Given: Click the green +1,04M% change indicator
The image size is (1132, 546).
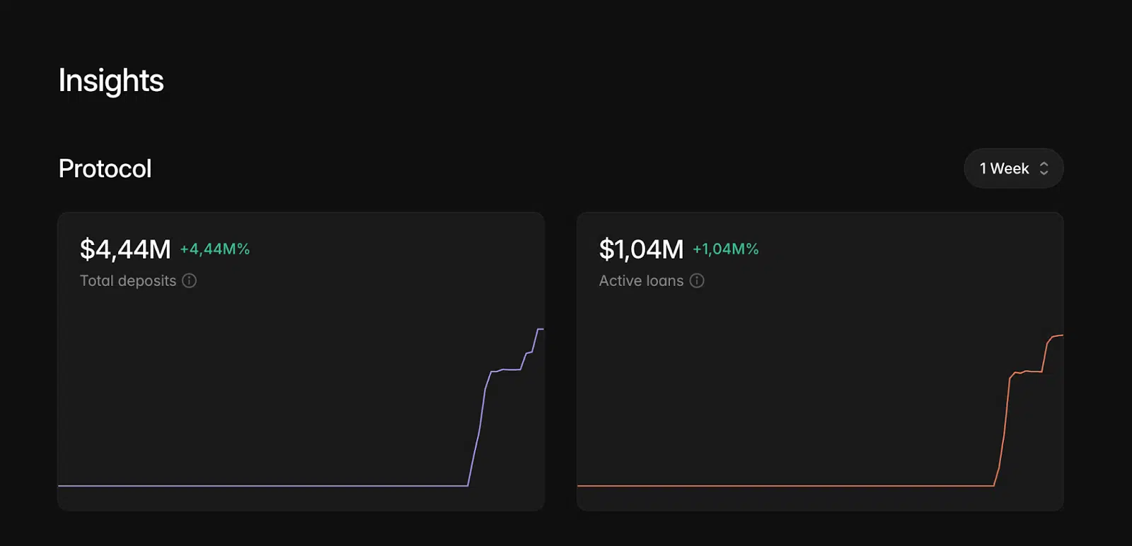Looking at the screenshot, I should 725,249.
